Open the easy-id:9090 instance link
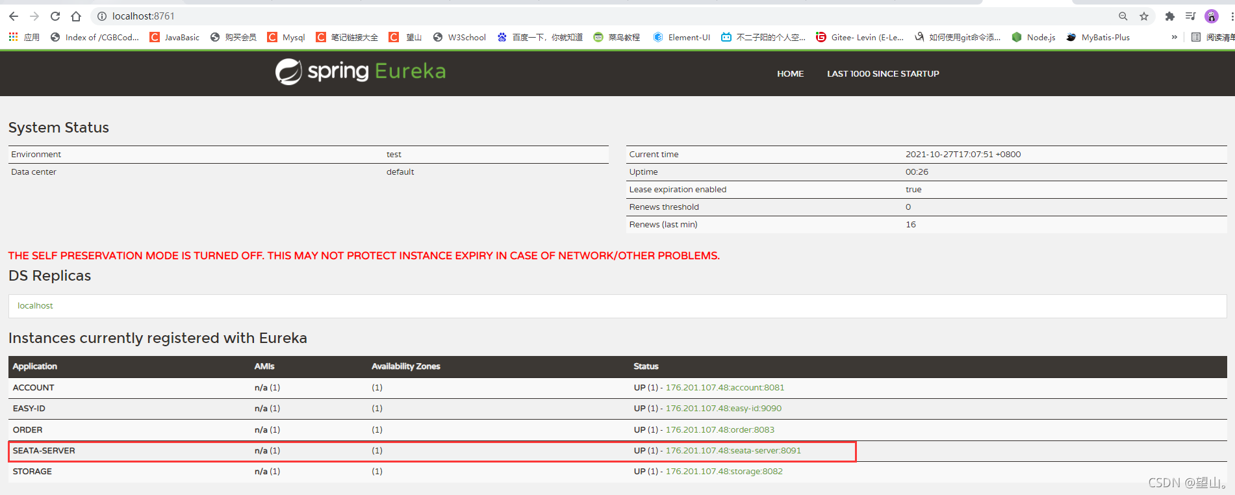The height and width of the screenshot is (495, 1235). (x=724, y=409)
